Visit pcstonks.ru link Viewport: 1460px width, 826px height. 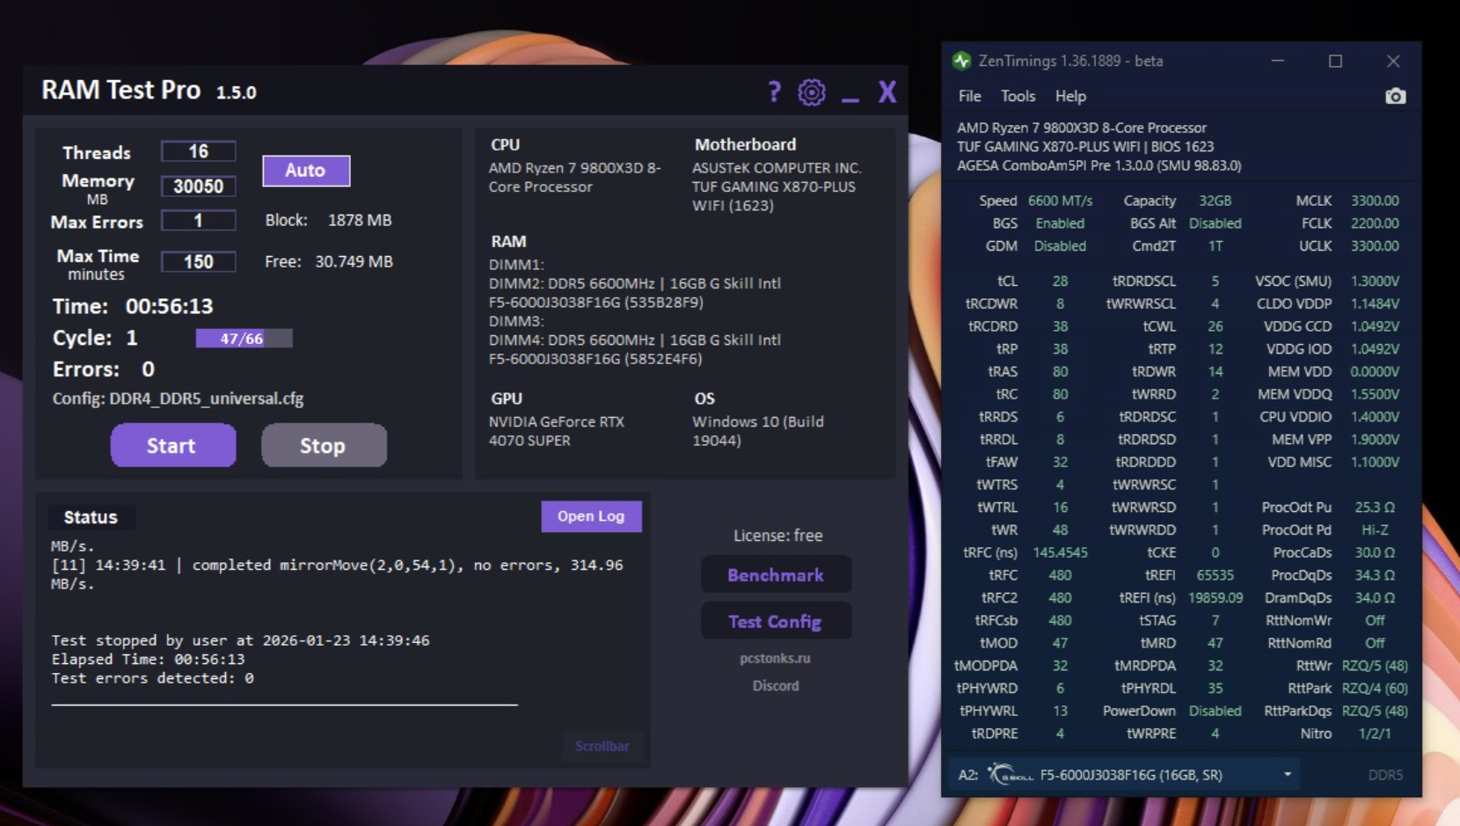[x=775, y=658]
